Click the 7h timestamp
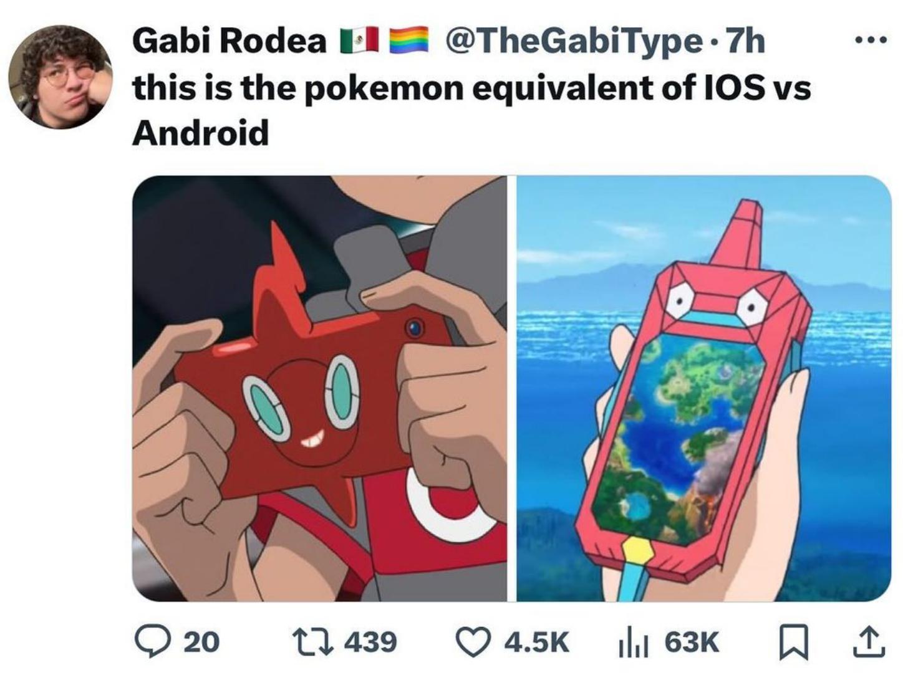Image resolution: width=903 pixels, height=673 pixels. point(746,42)
